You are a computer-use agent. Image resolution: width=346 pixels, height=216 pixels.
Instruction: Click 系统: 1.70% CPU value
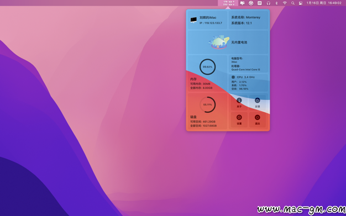point(239,86)
